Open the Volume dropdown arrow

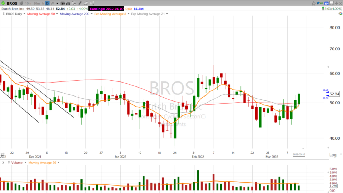(25, 163)
